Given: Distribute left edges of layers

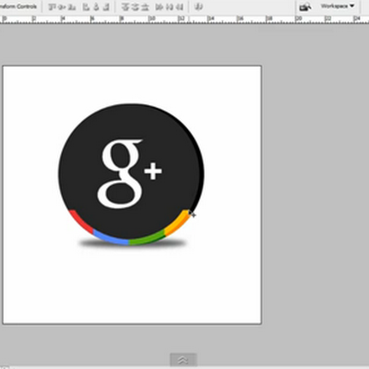Looking at the screenshot, I should [x=160, y=7].
